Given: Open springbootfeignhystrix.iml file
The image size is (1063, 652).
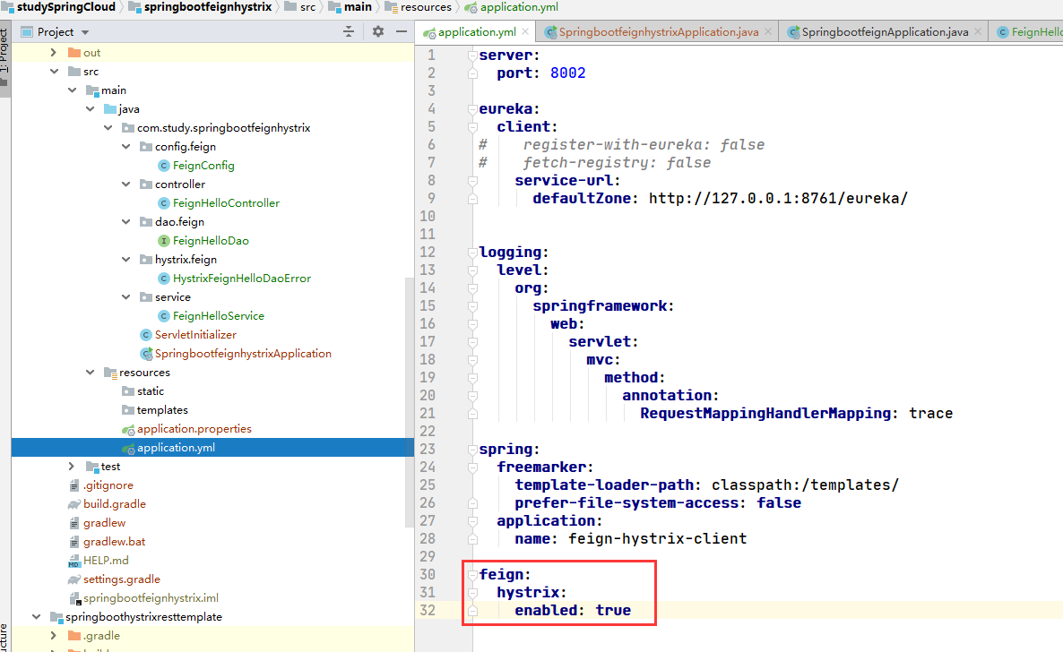Looking at the screenshot, I should (151, 597).
